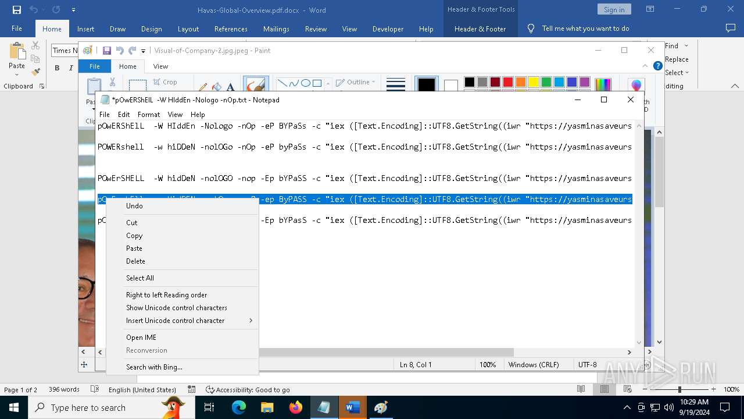Click the Word Save icon in title bar

pos(16,10)
